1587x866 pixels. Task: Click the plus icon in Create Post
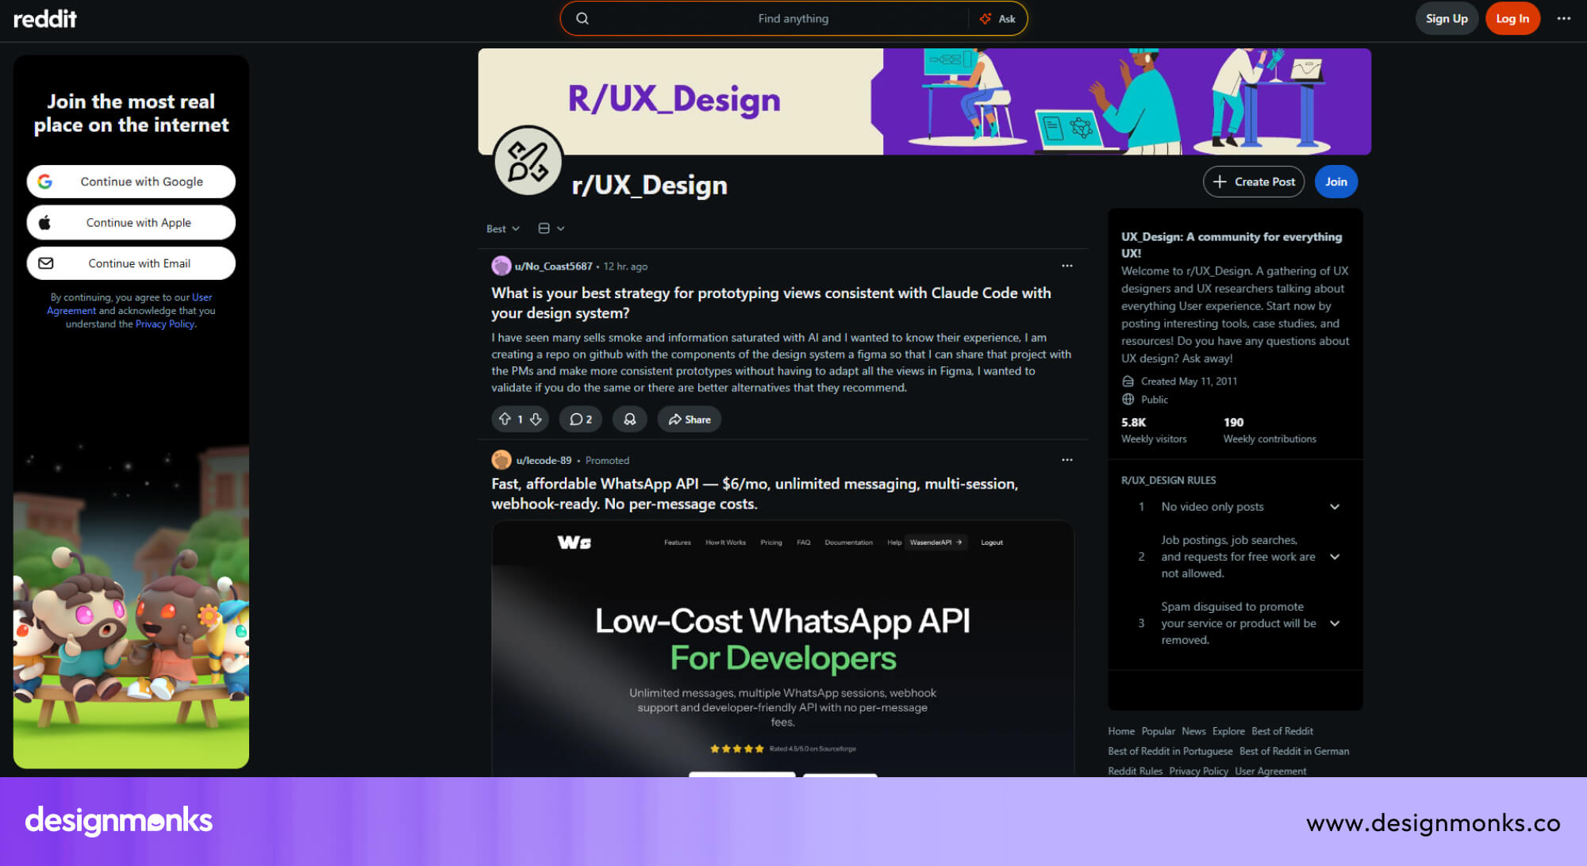pyautogui.click(x=1220, y=182)
